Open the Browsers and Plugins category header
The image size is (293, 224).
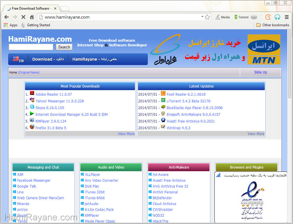point(247,167)
